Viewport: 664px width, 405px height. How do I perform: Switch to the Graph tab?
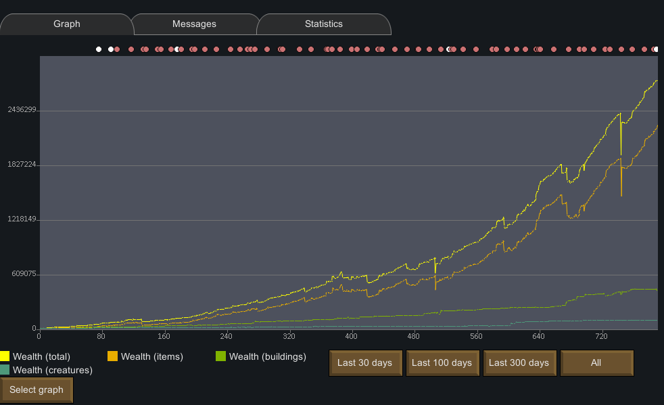point(66,24)
